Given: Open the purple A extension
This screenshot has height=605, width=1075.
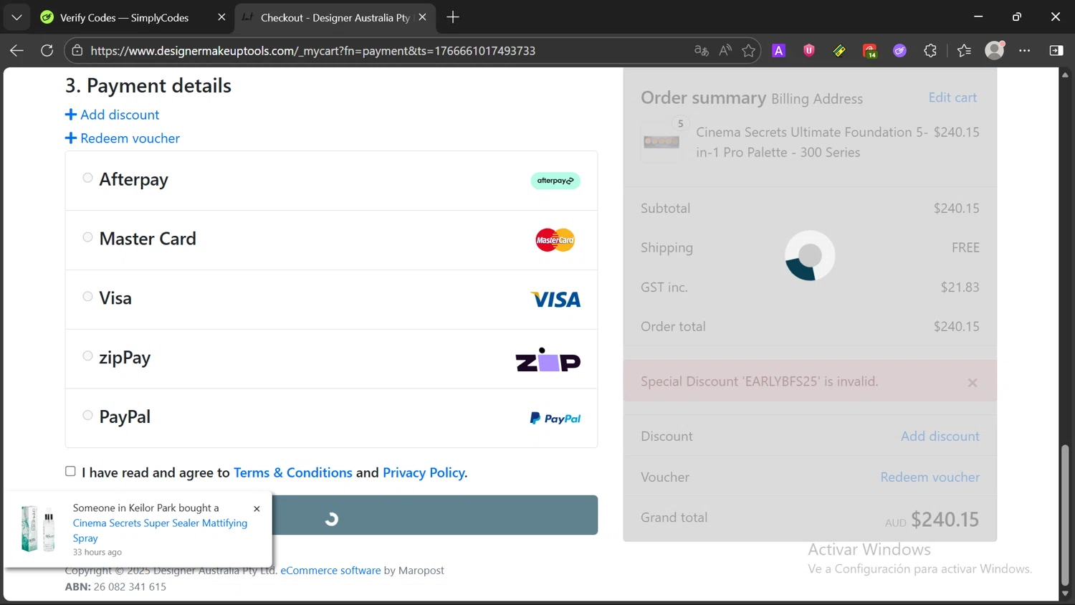Looking at the screenshot, I should pos(779,50).
